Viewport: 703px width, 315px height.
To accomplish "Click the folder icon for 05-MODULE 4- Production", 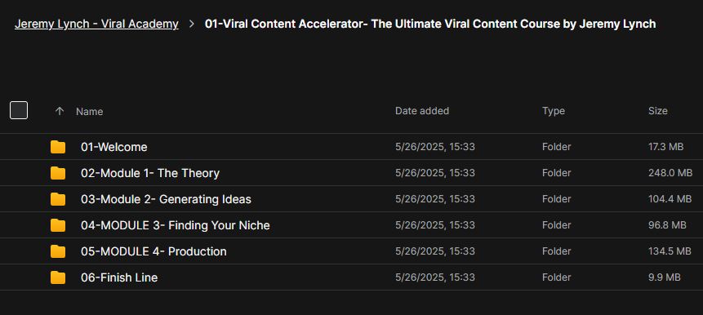I will 58,251.
